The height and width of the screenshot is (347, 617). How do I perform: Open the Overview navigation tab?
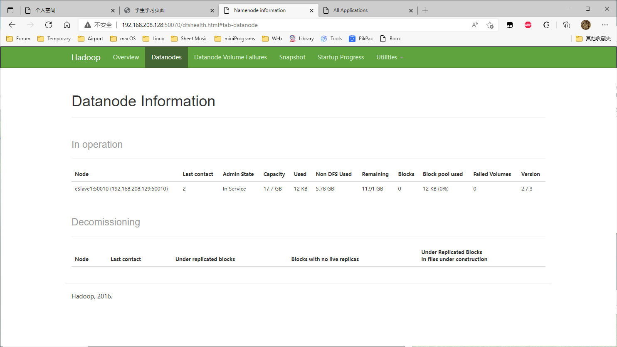click(126, 57)
